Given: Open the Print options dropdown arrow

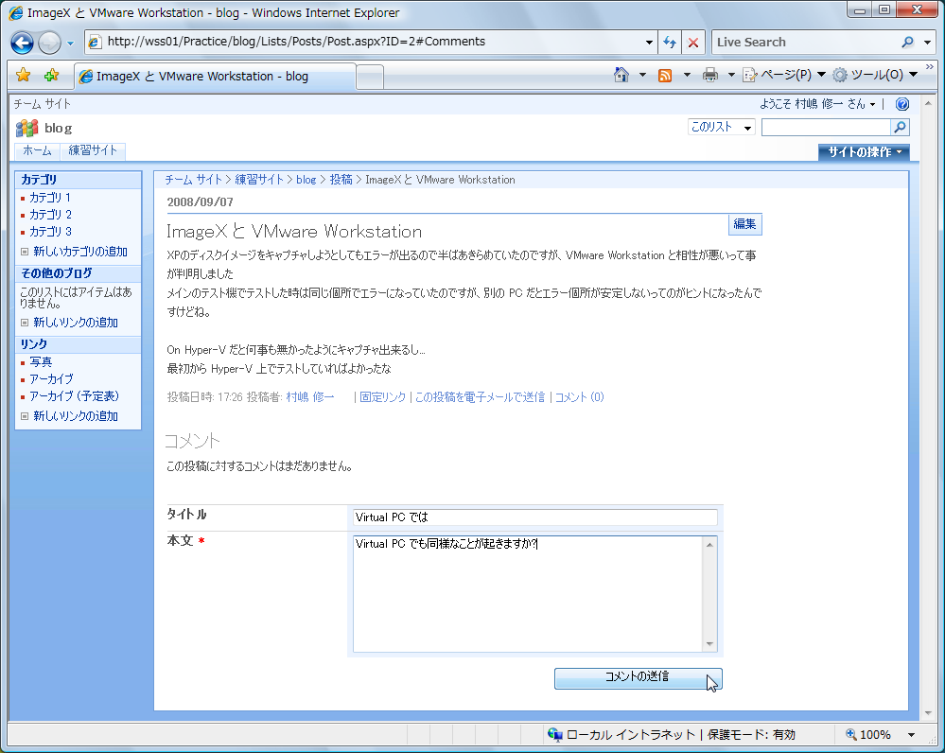Looking at the screenshot, I should 731,75.
